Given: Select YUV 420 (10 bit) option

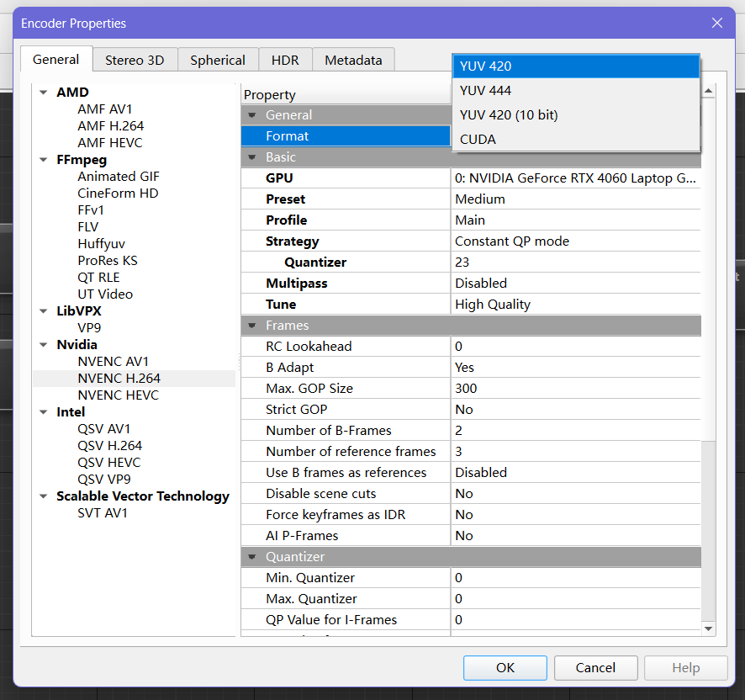Looking at the screenshot, I should coord(509,114).
